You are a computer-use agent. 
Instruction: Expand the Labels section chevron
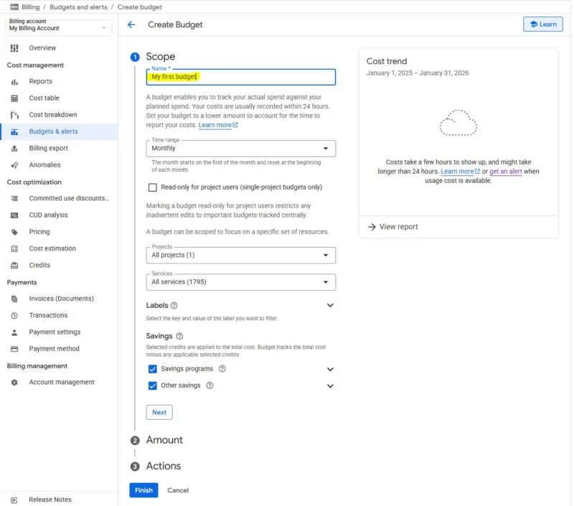coord(330,305)
